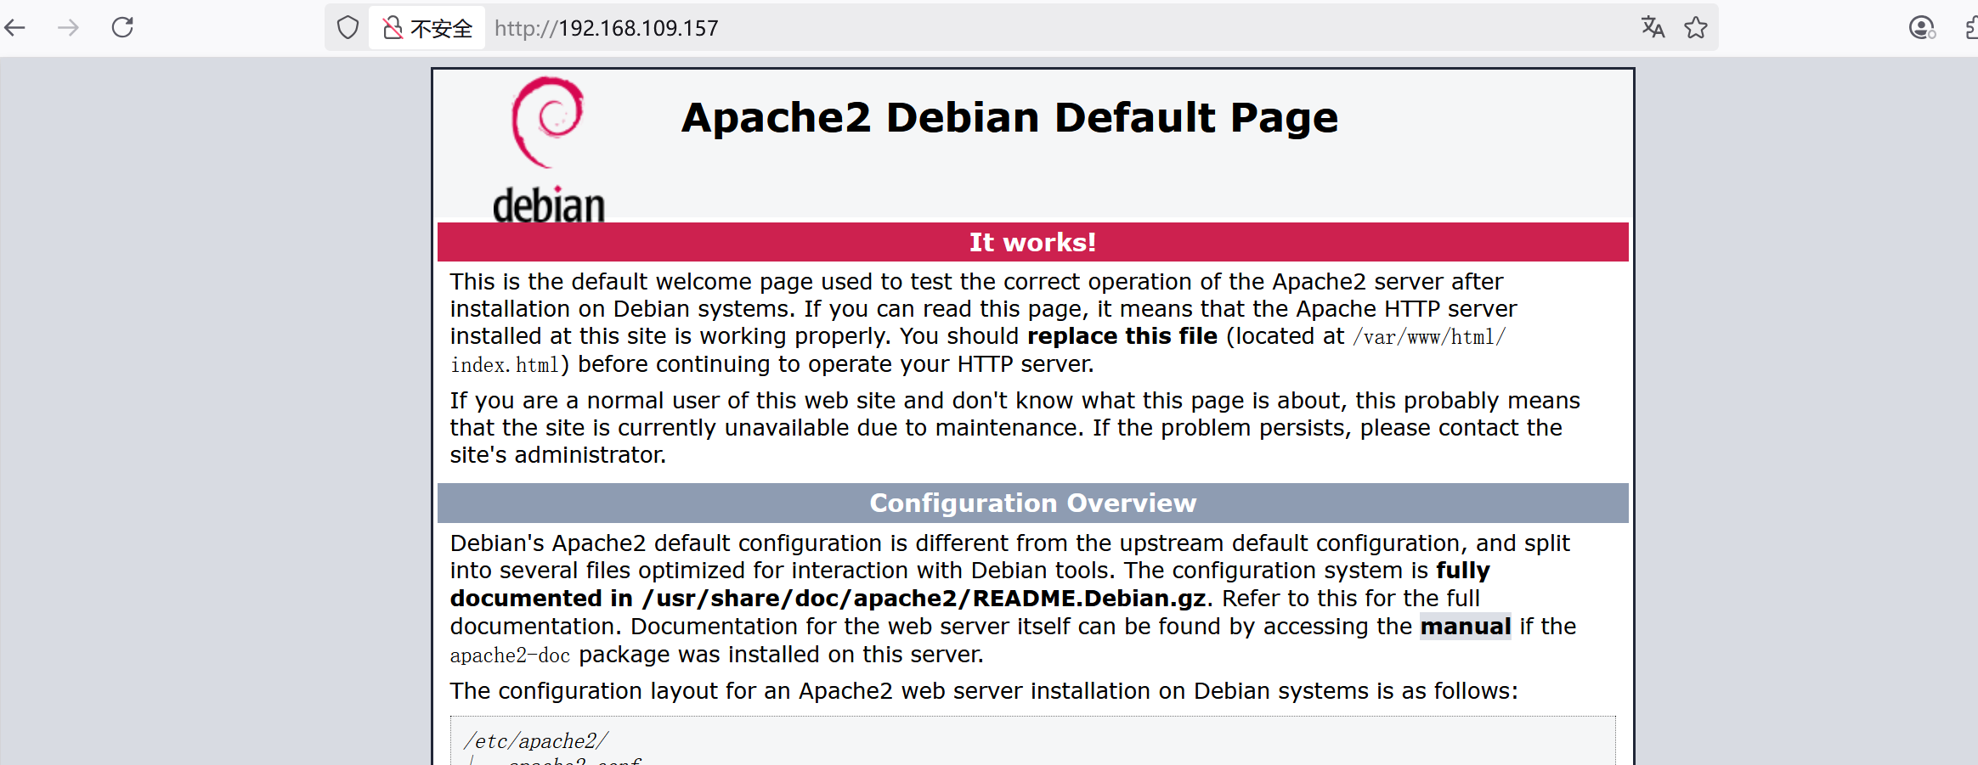Bookmark this page with the star icon
The height and width of the screenshot is (765, 1978).
tap(1696, 28)
